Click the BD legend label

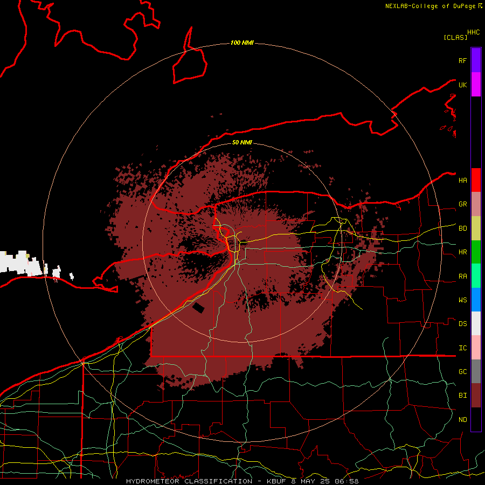coord(463,228)
